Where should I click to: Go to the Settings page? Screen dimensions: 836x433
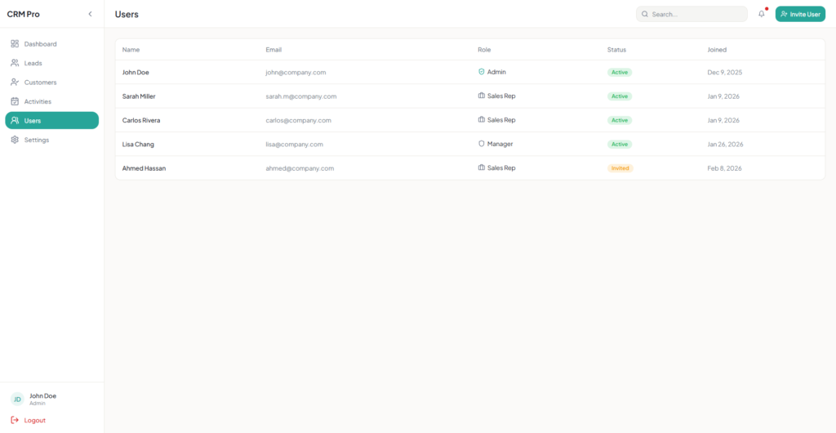tap(37, 140)
